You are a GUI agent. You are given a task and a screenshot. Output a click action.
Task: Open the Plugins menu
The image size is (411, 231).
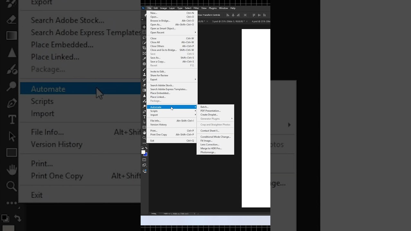[x=213, y=8]
